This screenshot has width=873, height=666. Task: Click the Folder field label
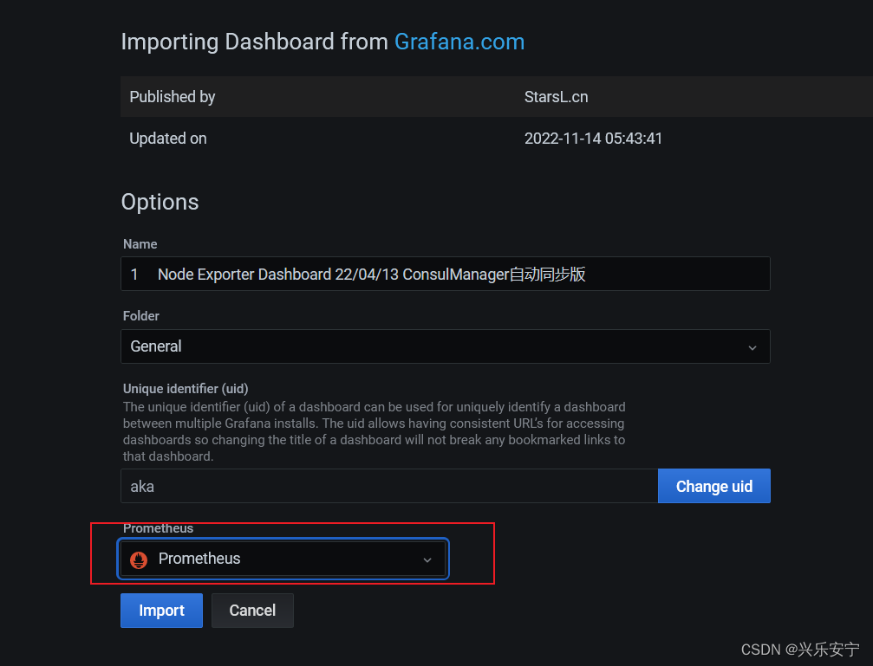[140, 316]
